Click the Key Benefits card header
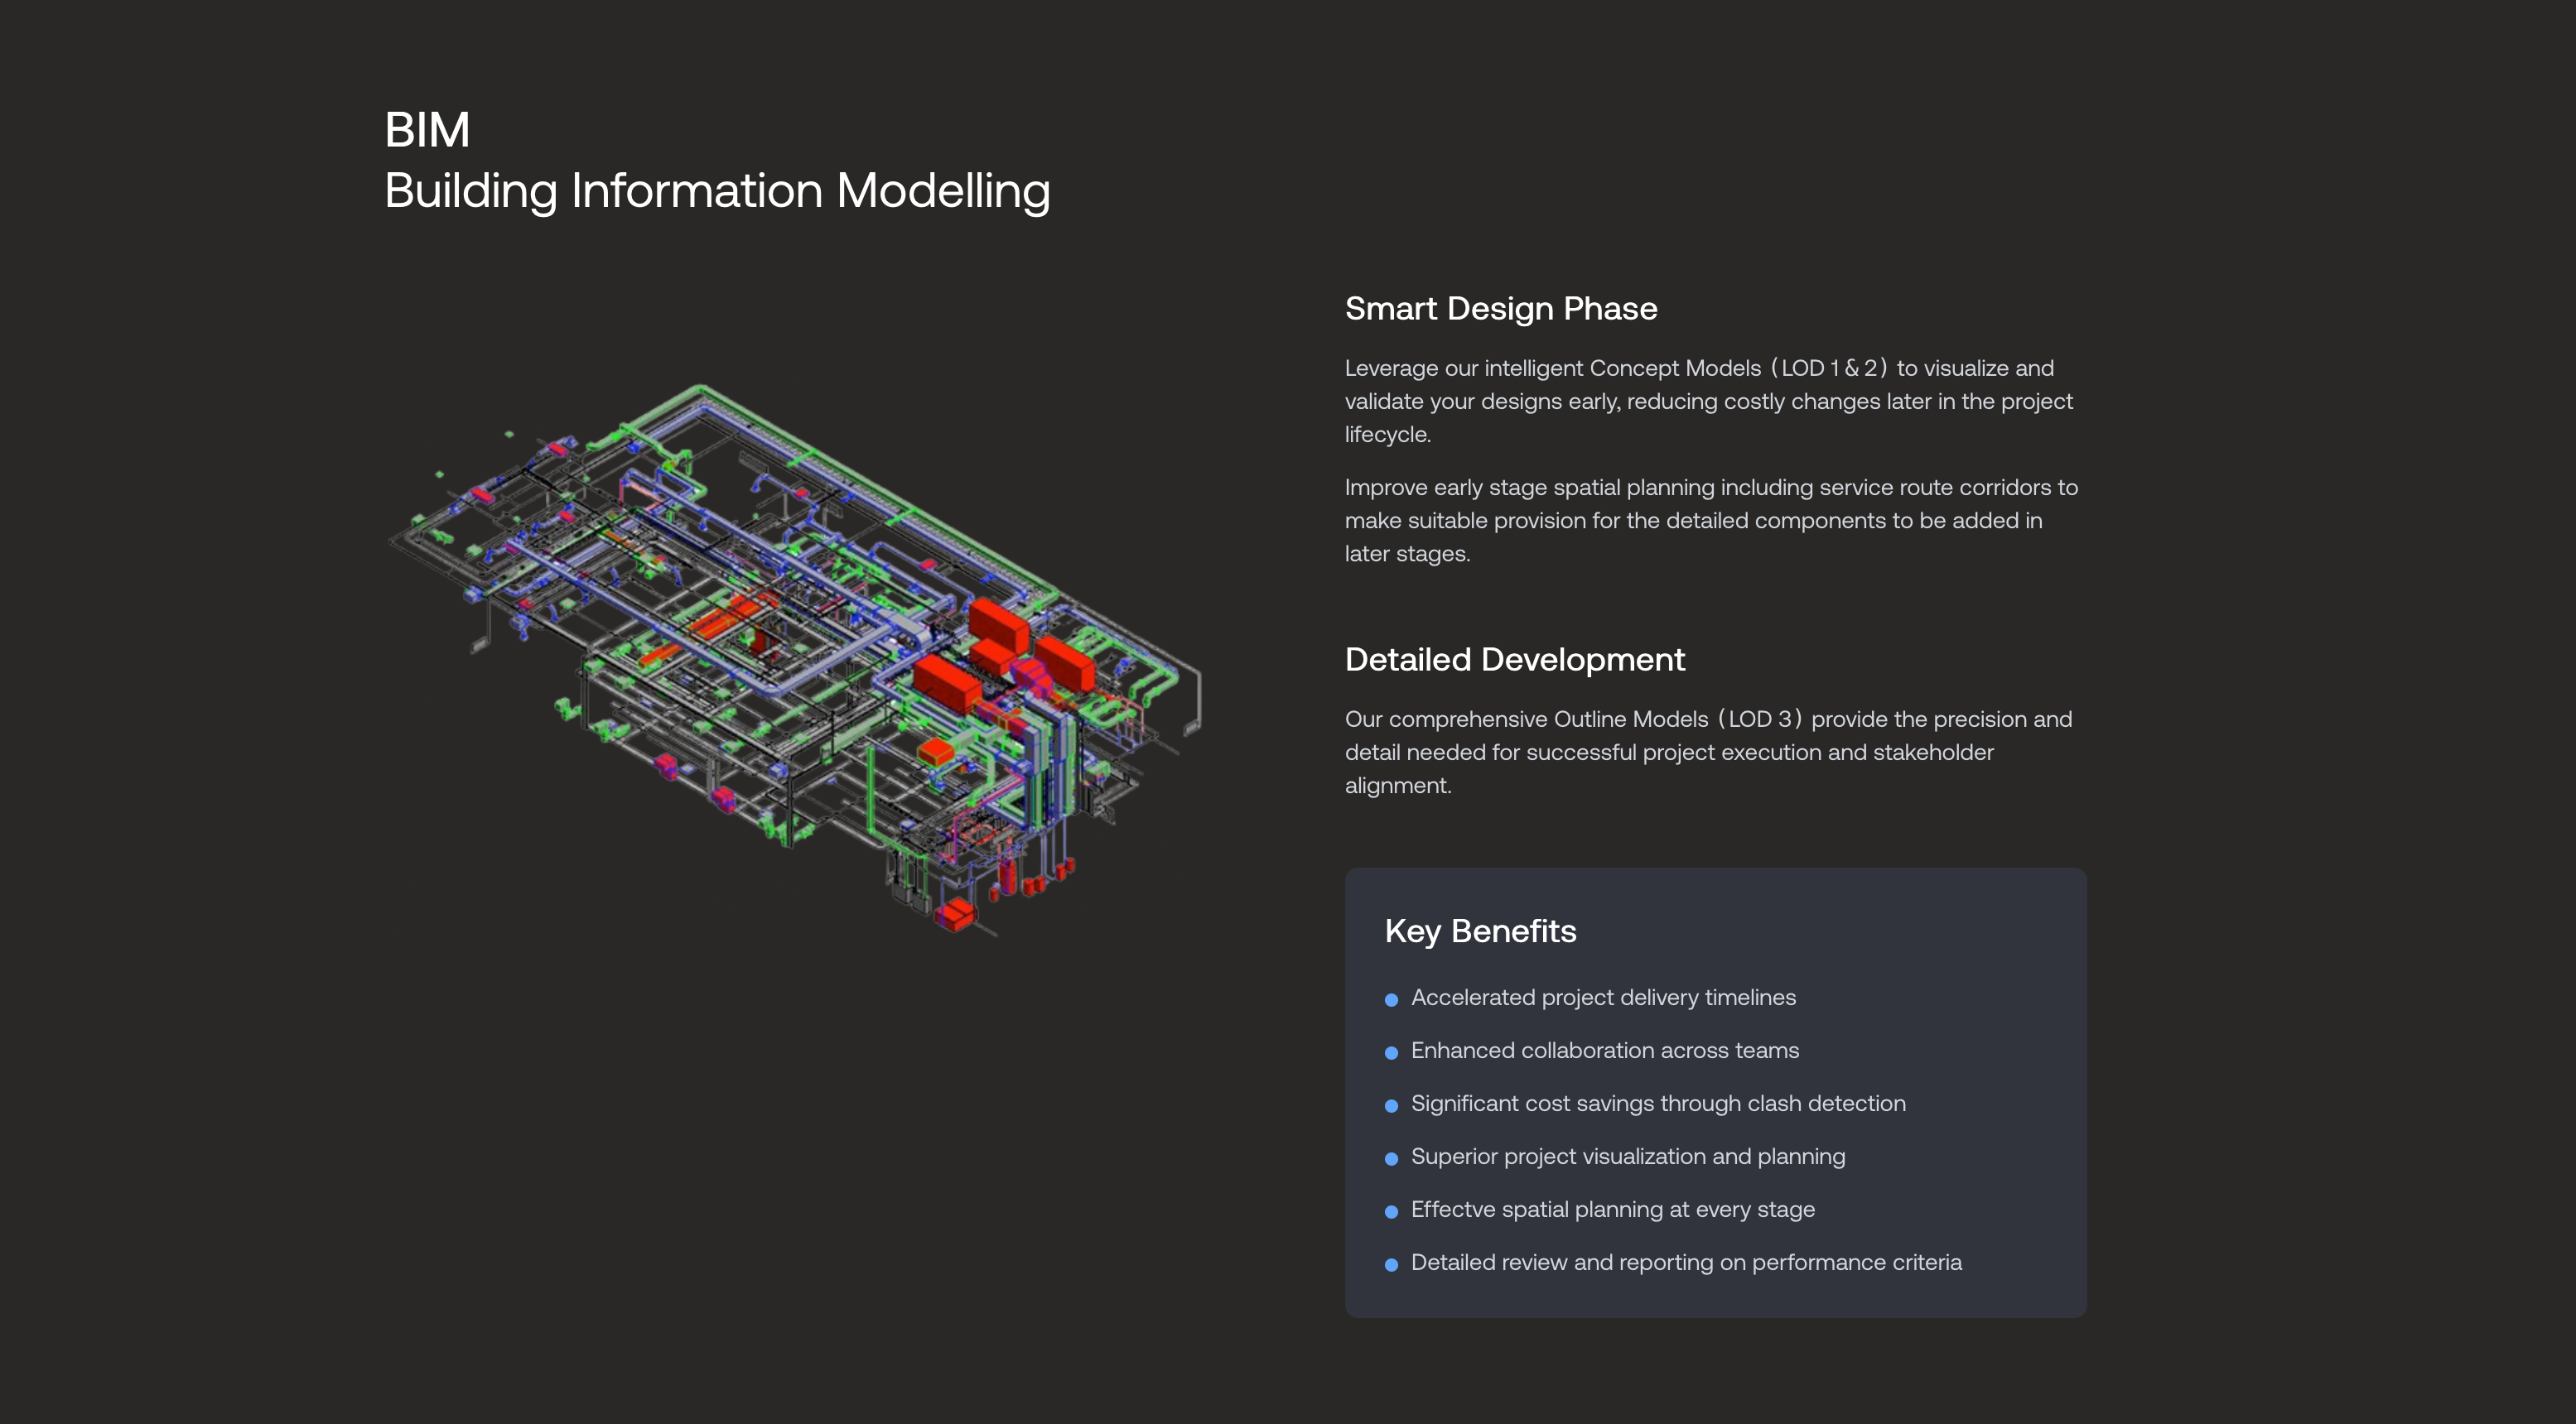This screenshot has height=1424, width=2576. (x=1481, y=931)
